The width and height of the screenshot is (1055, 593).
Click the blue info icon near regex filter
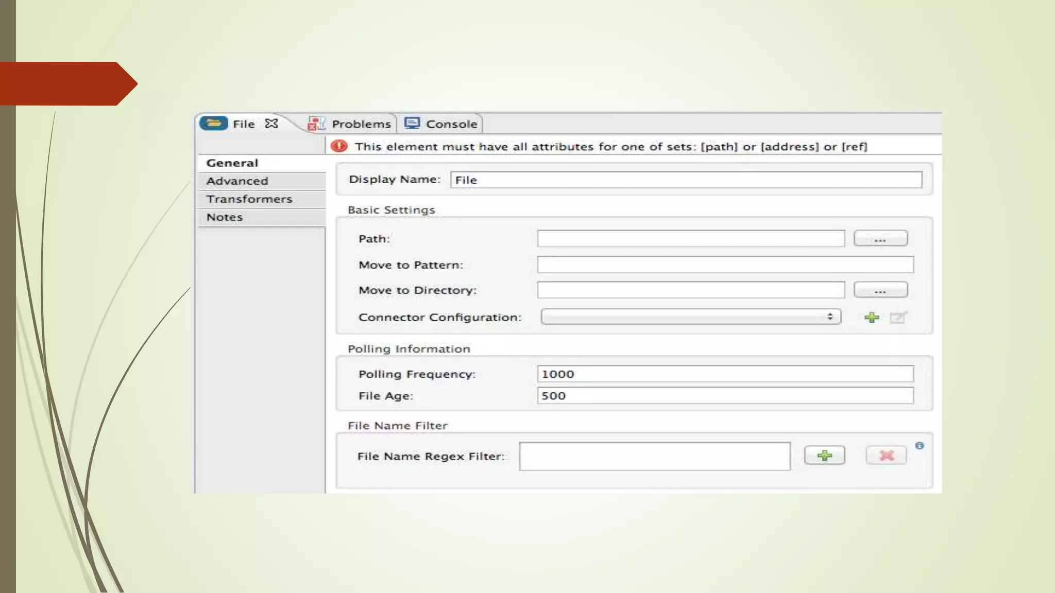[920, 446]
